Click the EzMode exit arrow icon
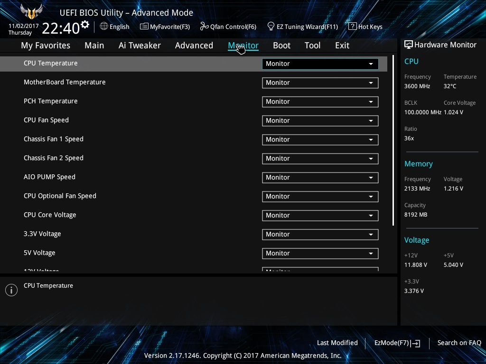The image size is (486, 364). (415, 343)
